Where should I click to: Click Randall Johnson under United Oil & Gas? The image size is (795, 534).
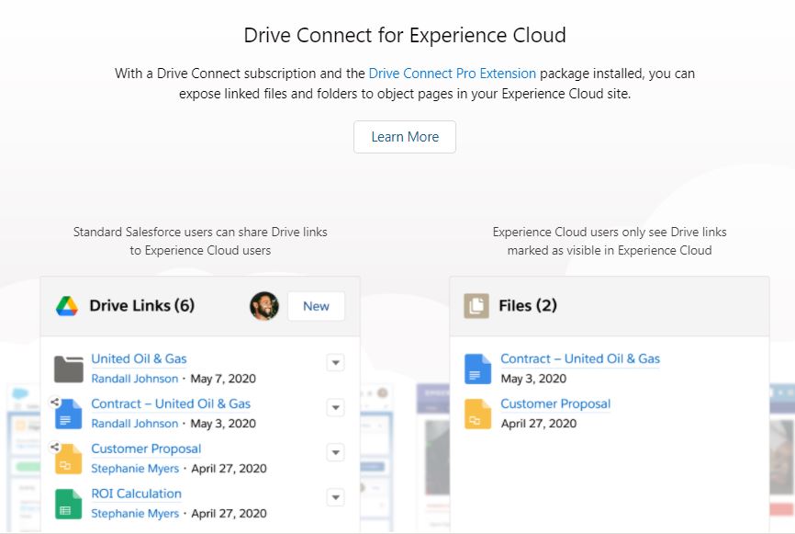point(134,379)
